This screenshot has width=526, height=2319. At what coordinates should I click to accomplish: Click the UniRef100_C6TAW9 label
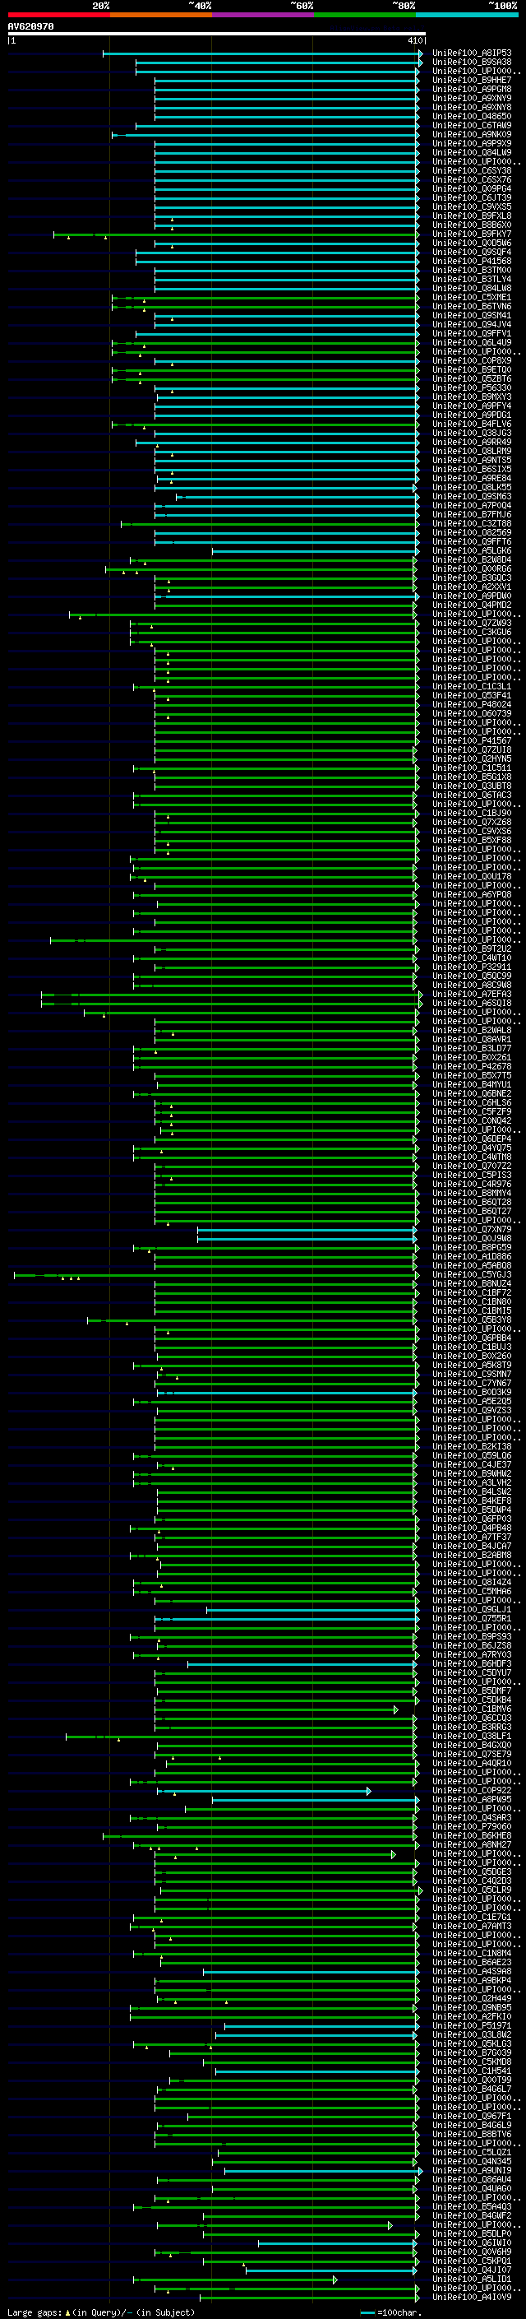click(472, 125)
